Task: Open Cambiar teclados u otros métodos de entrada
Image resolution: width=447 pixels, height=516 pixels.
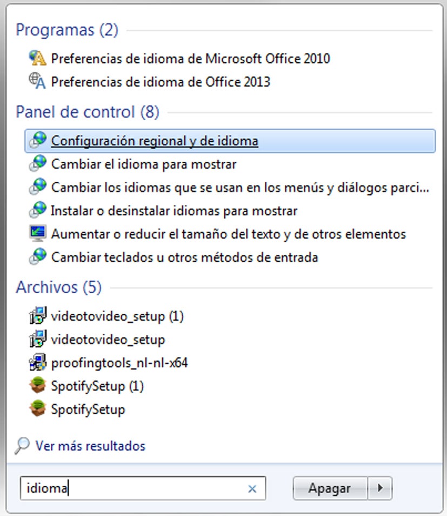Action: (x=184, y=257)
